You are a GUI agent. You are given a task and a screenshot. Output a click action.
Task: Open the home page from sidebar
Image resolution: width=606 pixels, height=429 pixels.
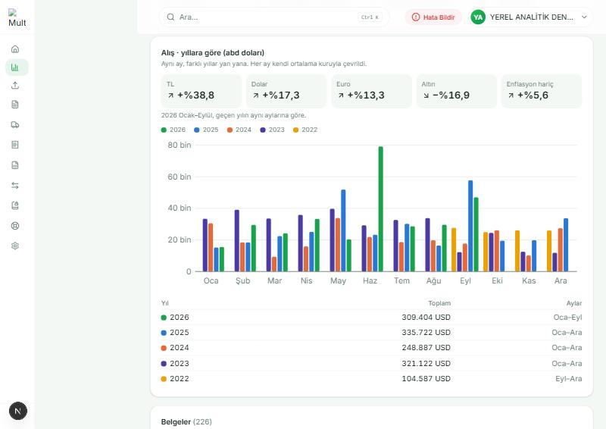15,49
